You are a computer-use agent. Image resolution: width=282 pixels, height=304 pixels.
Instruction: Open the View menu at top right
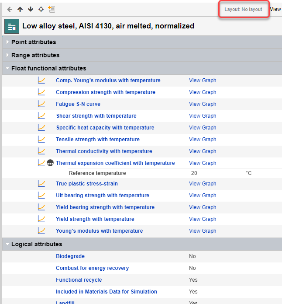coord(275,9)
